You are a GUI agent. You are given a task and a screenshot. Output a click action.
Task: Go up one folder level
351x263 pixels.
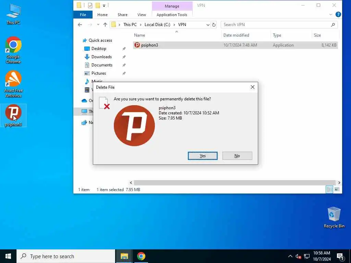pos(105,25)
